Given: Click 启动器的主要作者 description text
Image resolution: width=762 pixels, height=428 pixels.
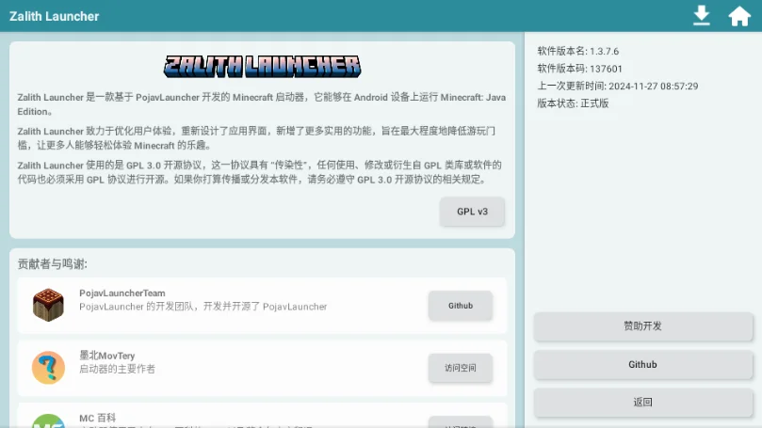Looking at the screenshot, I should 117,370.
